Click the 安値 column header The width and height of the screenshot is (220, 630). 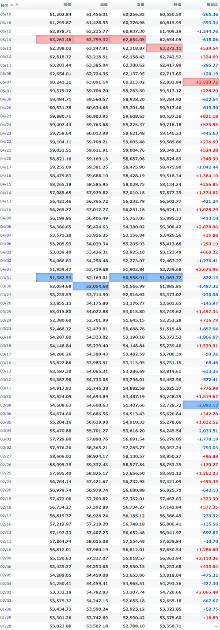coord(140,4)
